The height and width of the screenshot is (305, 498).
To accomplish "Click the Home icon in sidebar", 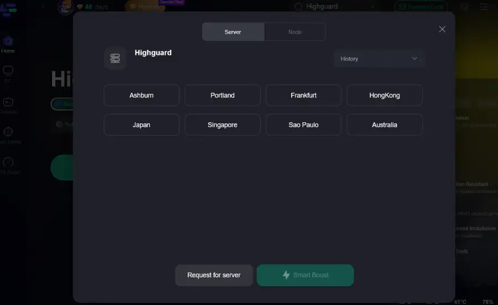I will [x=8, y=42].
